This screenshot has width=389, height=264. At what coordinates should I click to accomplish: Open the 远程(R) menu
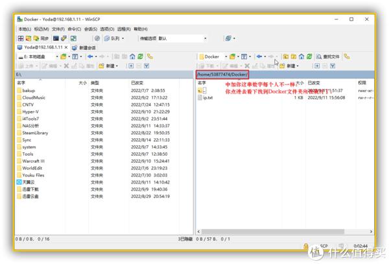pos(124,29)
